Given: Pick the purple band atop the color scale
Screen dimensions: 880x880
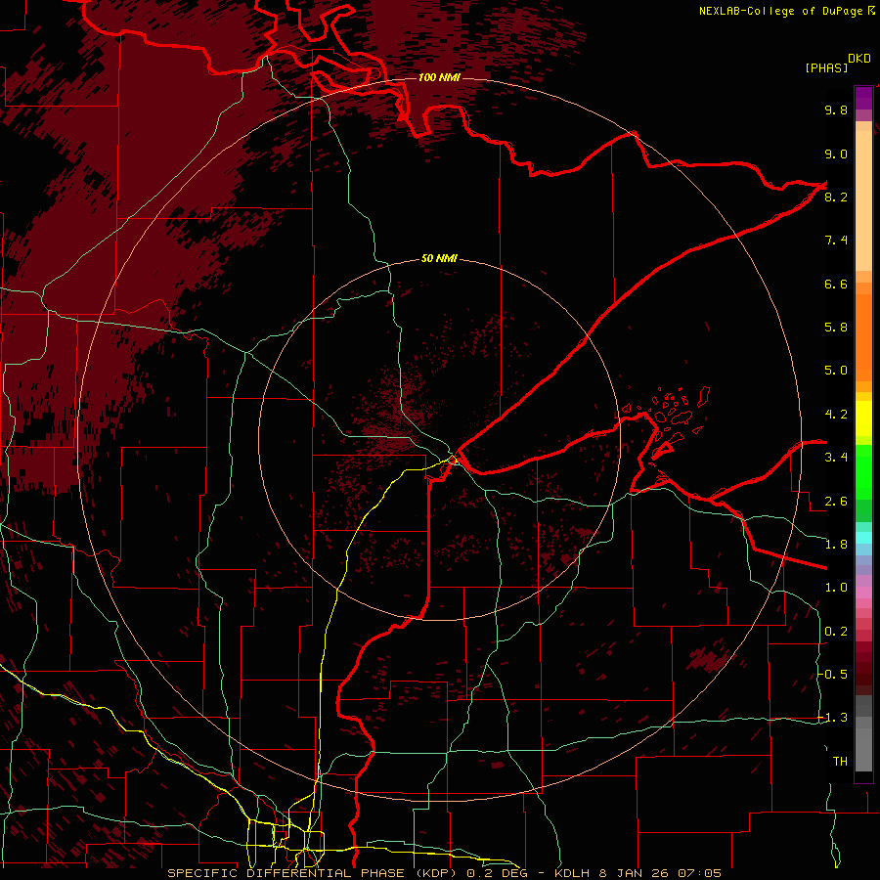Looking at the screenshot, I should click(x=863, y=98).
